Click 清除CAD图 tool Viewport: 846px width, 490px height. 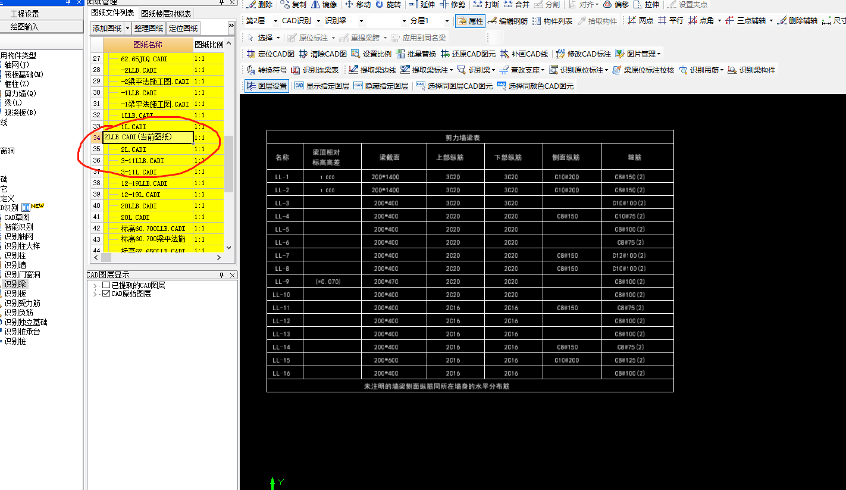pyautogui.click(x=322, y=54)
